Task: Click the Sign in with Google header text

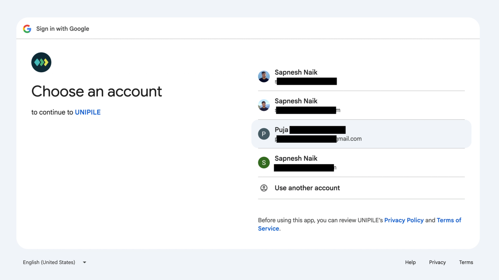Action: point(63,29)
